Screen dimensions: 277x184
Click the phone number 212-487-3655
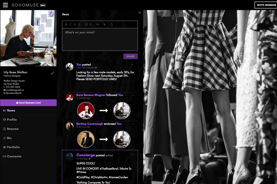13,87
